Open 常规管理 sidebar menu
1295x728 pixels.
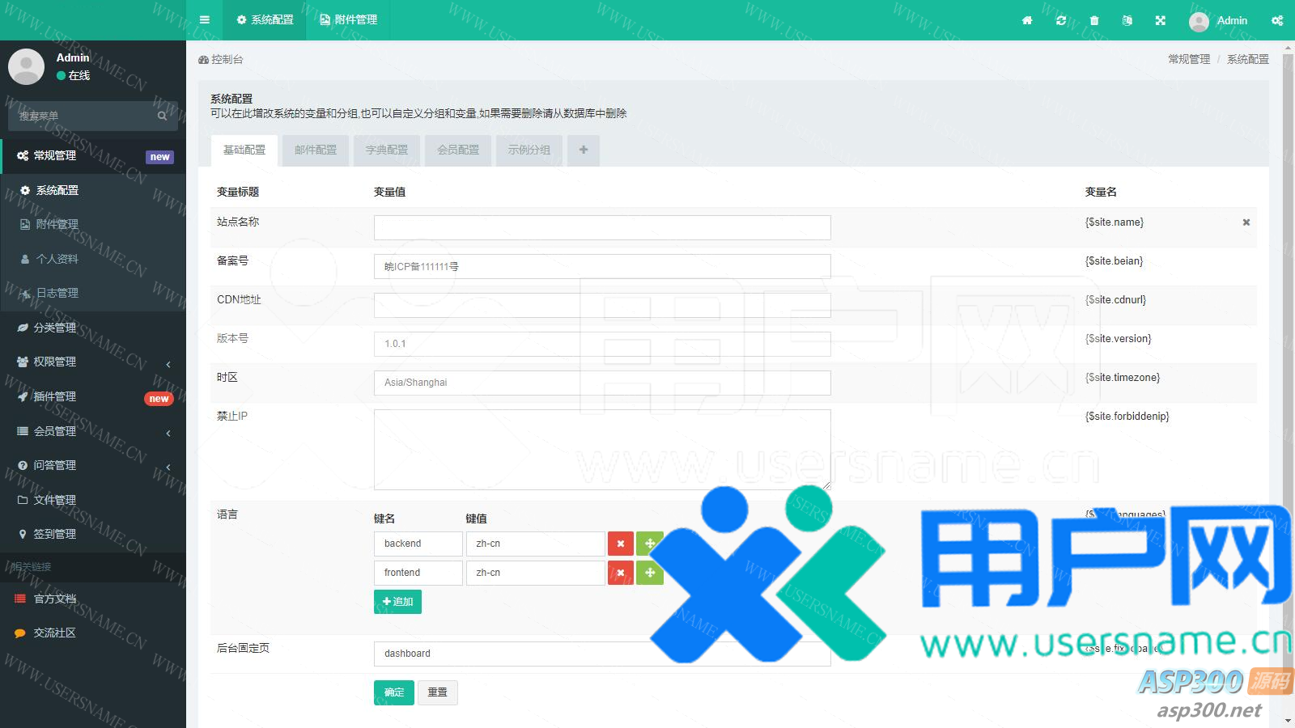pos(93,156)
